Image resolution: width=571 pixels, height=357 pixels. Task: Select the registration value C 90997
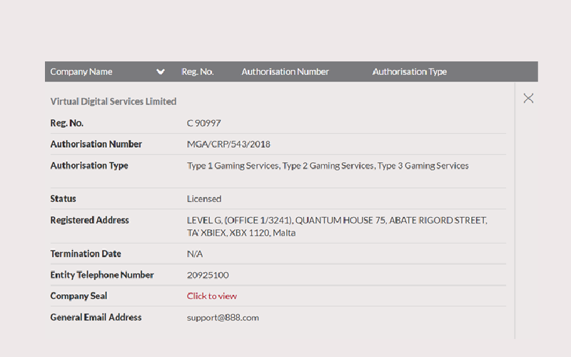point(204,123)
